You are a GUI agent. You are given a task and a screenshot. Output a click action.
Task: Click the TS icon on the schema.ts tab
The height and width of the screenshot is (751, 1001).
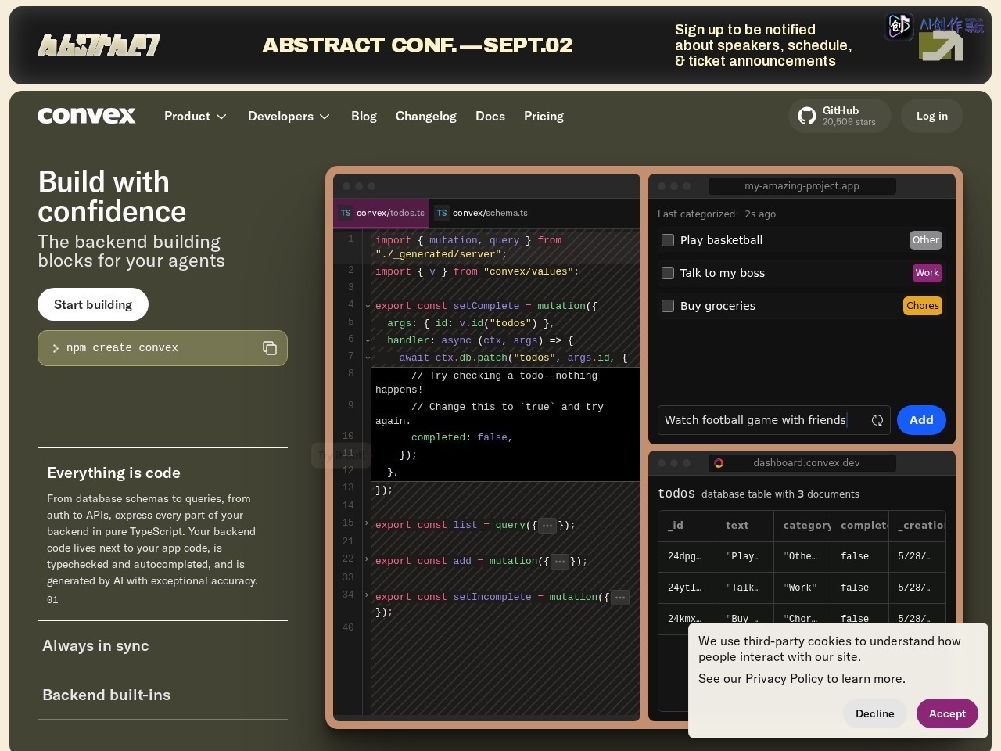442,213
